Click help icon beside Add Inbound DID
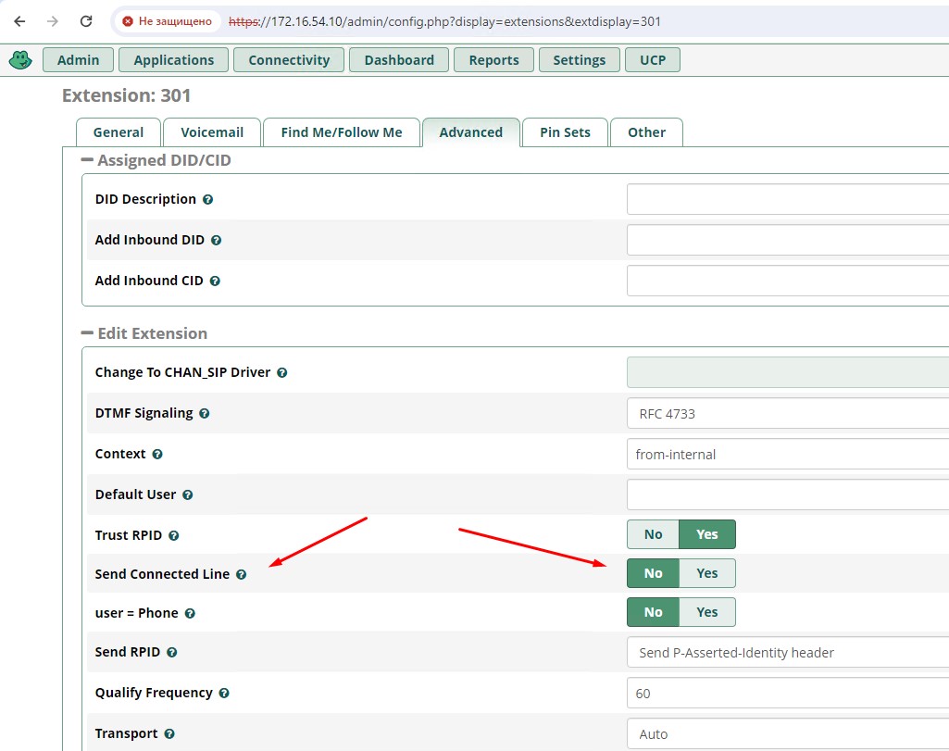The width and height of the screenshot is (949, 751). click(216, 240)
